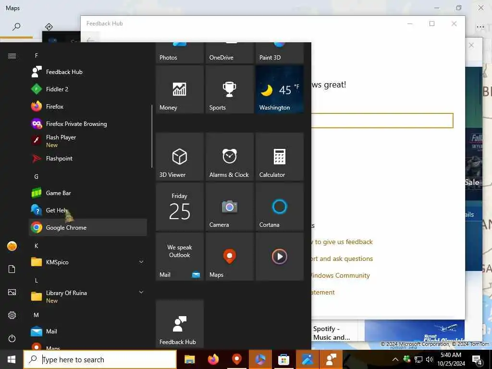Open Firefox Private Browsing entry
The image size is (492, 369).
click(x=88, y=123)
